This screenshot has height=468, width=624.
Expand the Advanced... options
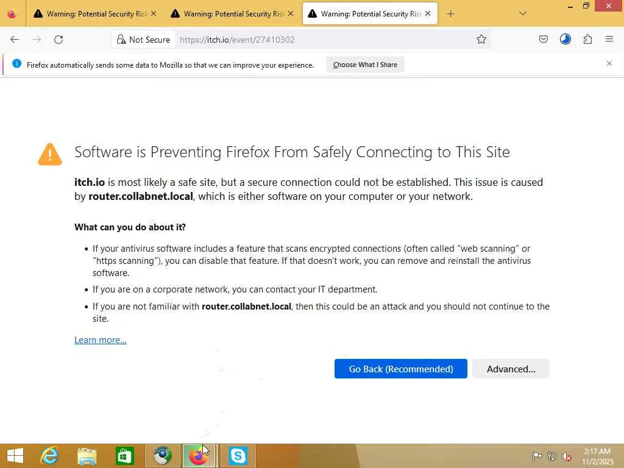pyautogui.click(x=511, y=369)
